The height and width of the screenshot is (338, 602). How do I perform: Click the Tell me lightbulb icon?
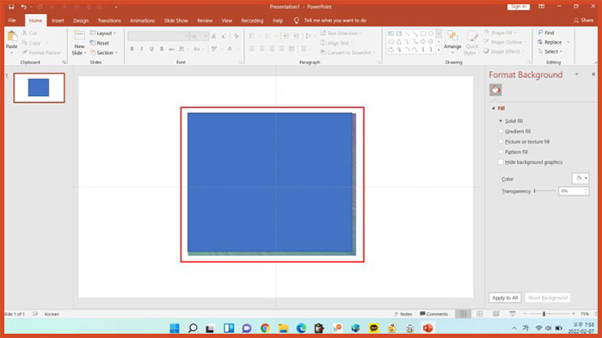(x=297, y=21)
